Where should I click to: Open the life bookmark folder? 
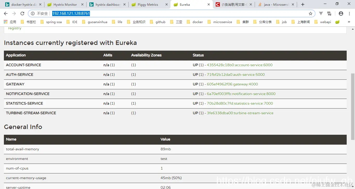click(x=117, y=22)
